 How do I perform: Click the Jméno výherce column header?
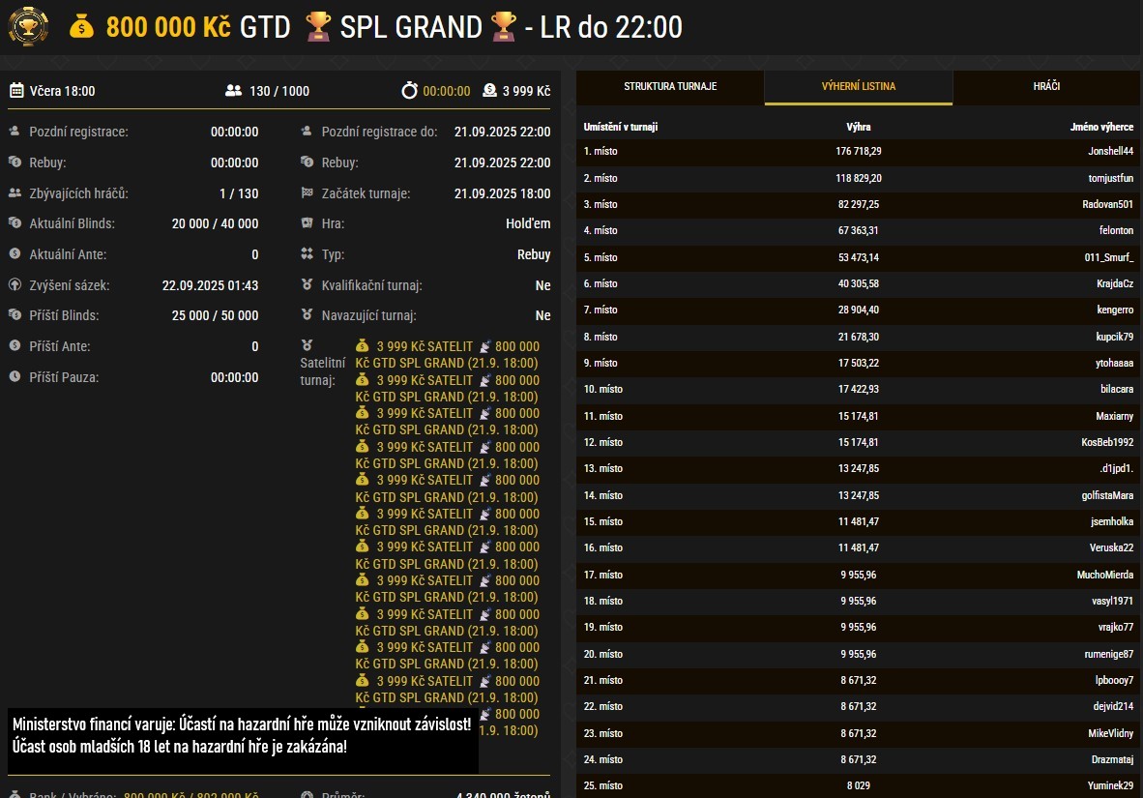click(x=1101, y=127)
